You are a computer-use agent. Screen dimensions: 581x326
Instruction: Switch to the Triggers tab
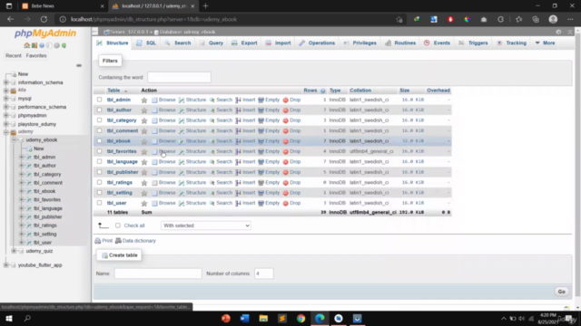click(x=474, y=43)
